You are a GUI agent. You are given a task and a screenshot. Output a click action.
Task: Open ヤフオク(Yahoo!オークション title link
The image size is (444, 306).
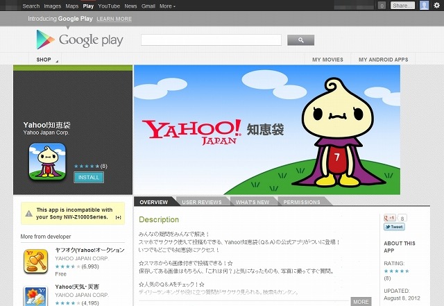[x=89, y=250]
